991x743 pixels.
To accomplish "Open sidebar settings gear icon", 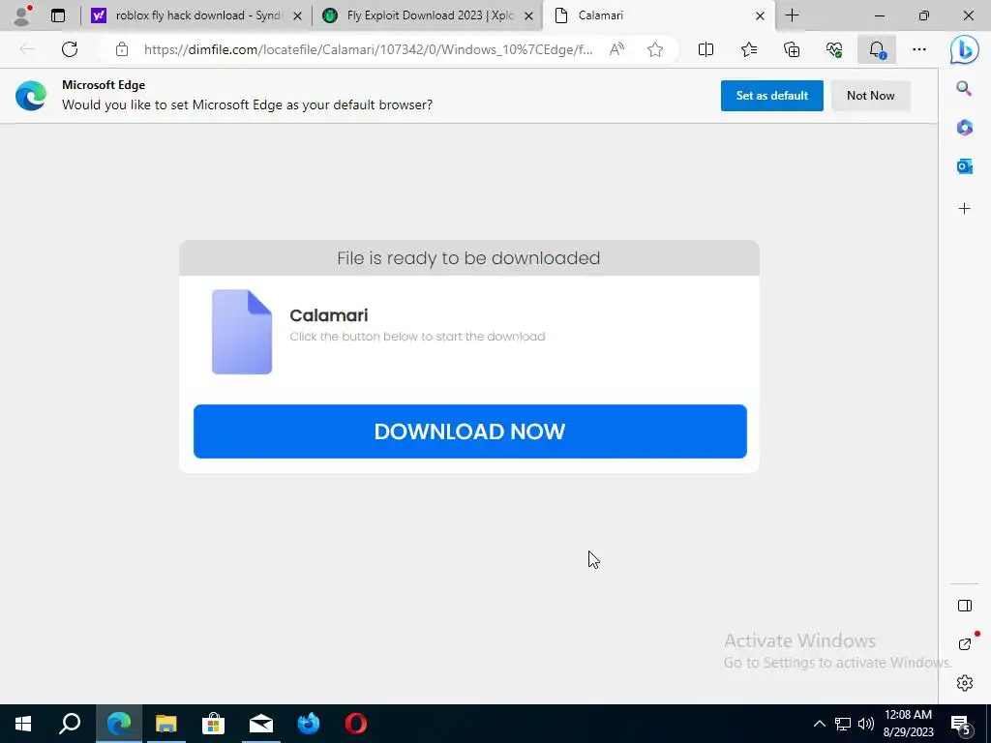I will point(965,683).
